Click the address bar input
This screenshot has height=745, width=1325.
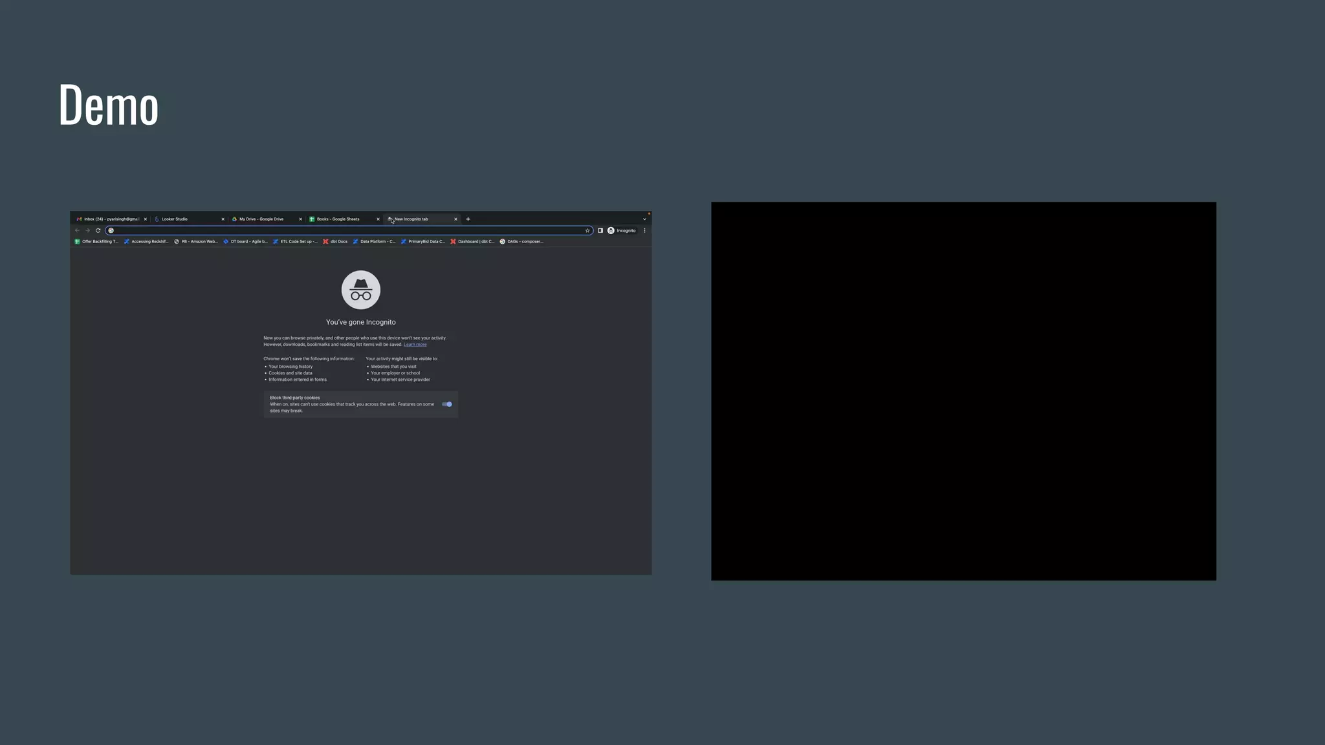pos(349,230)
